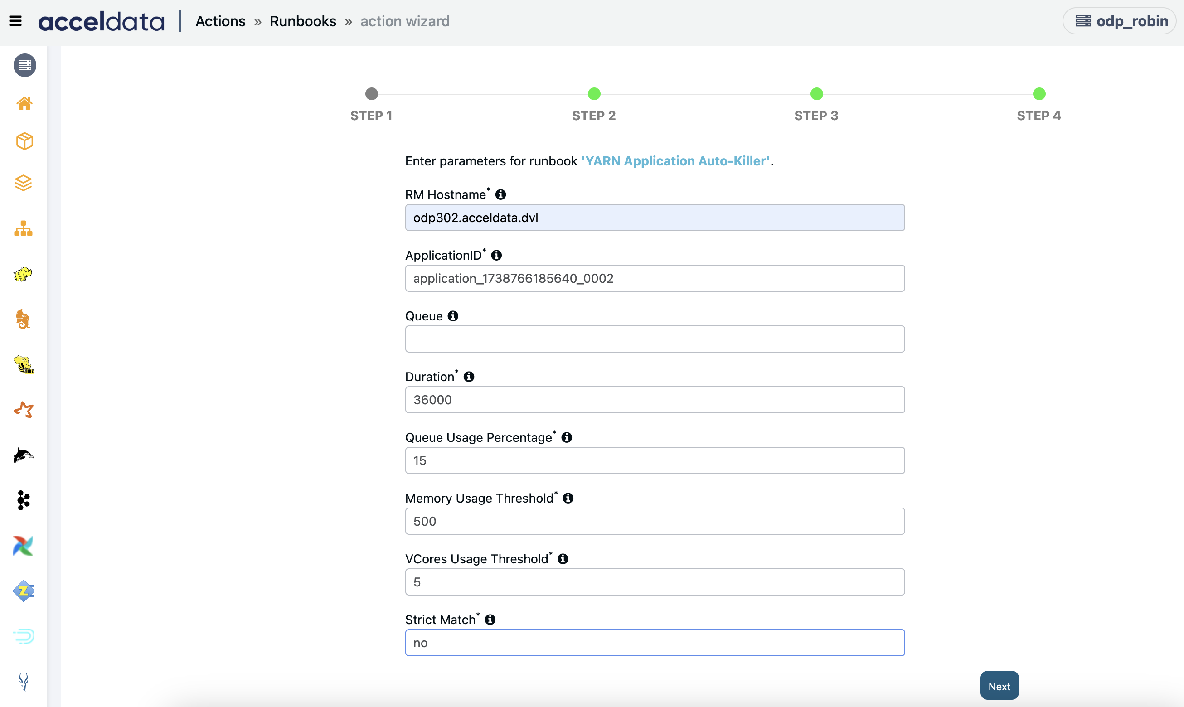The image size is (1184, 707).
Task: Jump to Step 4 marker
Action: (x=1039, y=94)
